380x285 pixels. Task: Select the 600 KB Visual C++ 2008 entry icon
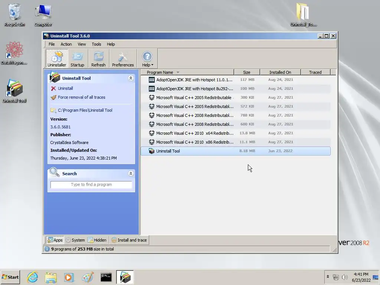coord(152,124)
